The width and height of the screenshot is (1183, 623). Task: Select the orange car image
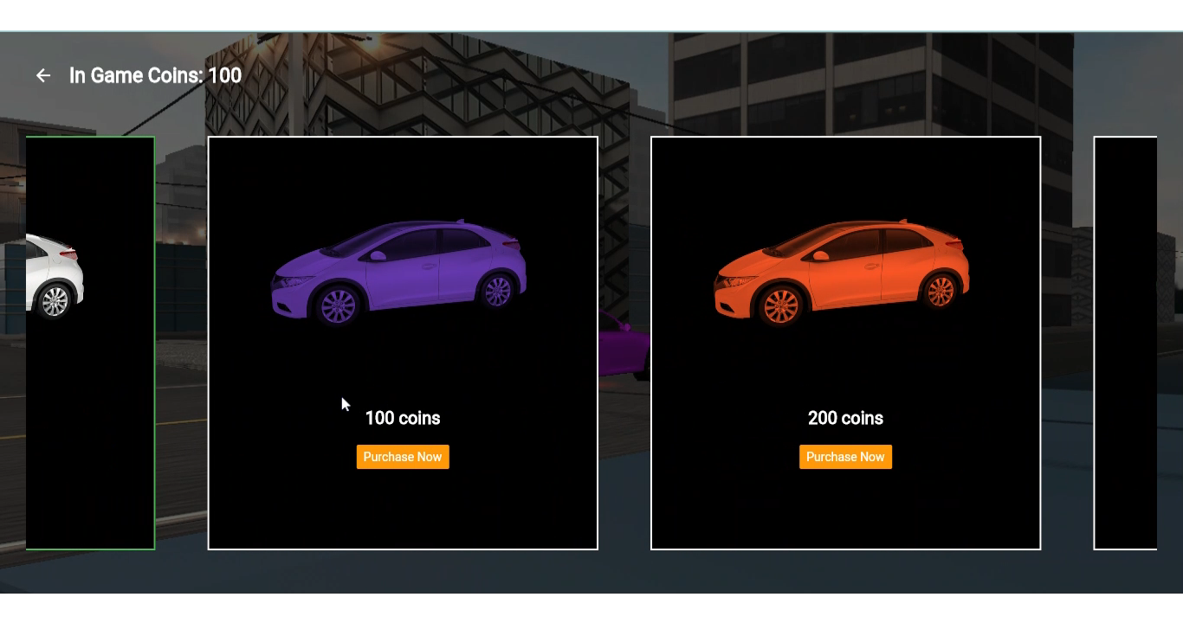[841, 272]
